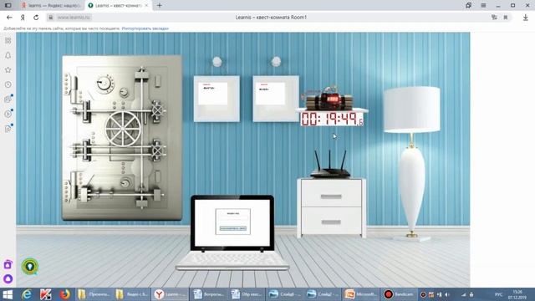This screenshot has height=301, width=535.
Task: Change input language РУС in tray
Action: pyautogui.click(x=498, y=294)
